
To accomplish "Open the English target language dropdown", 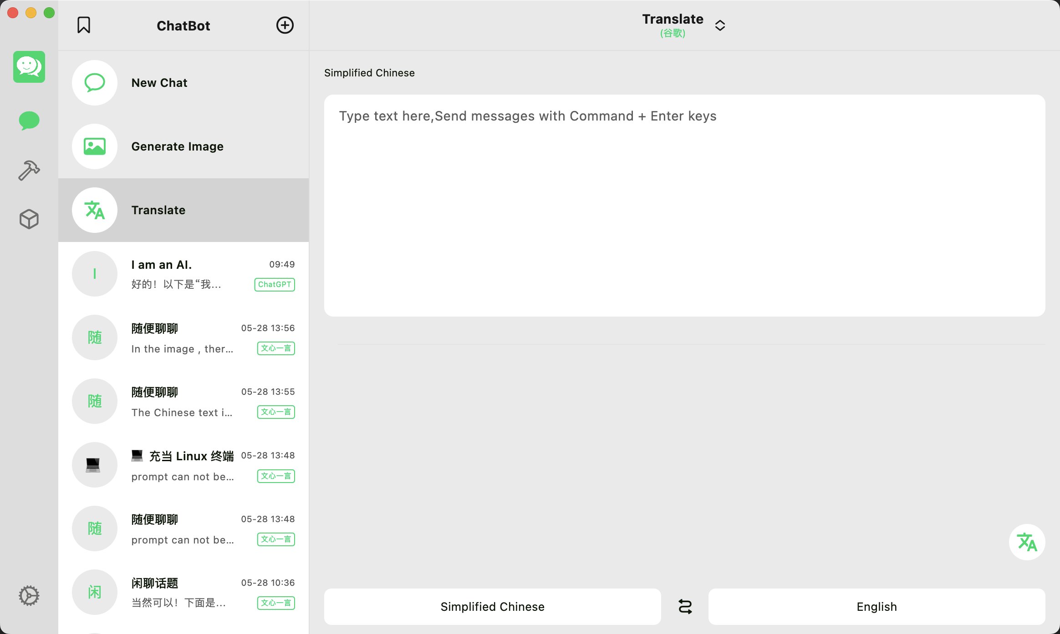I will [x=877, y=607].
